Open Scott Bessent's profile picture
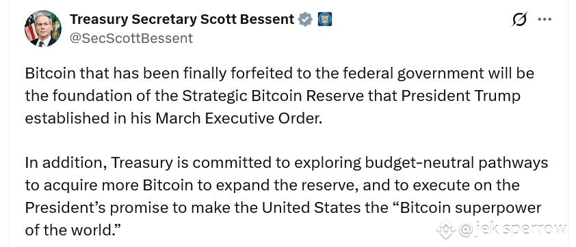 [x=43, y=29]
